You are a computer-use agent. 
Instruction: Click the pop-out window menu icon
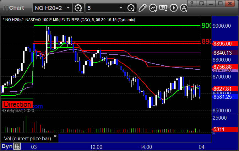click(x=202, y=3)
